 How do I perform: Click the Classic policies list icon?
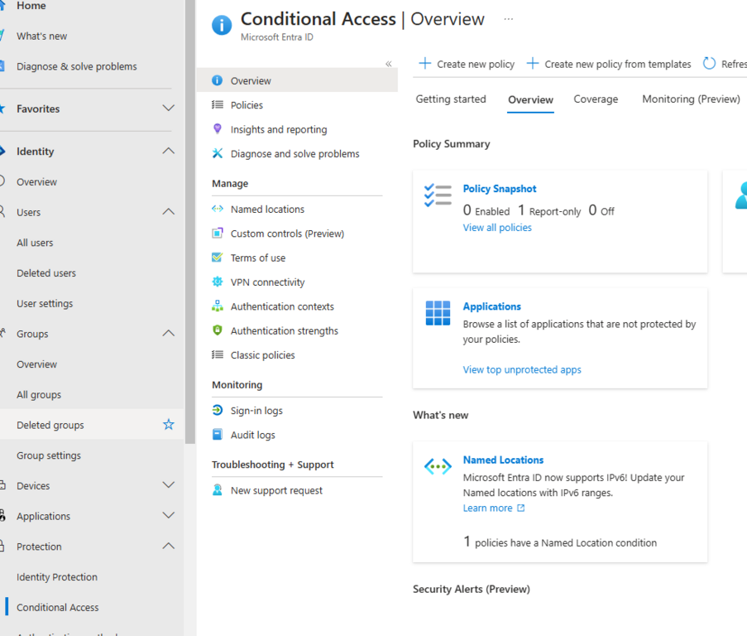pyautogui.click(x=218, y=354)
